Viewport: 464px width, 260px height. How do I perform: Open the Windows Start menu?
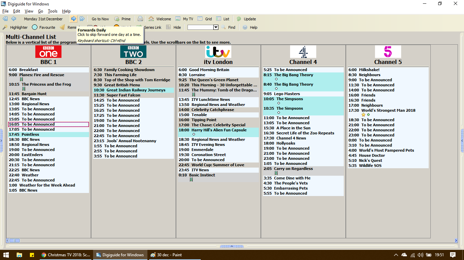(x=6, y=255)
